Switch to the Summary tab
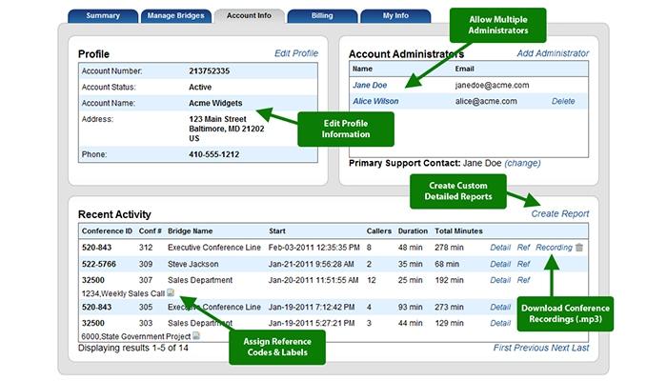This screenshot has width=667, height=381. (x=103, y=16)
